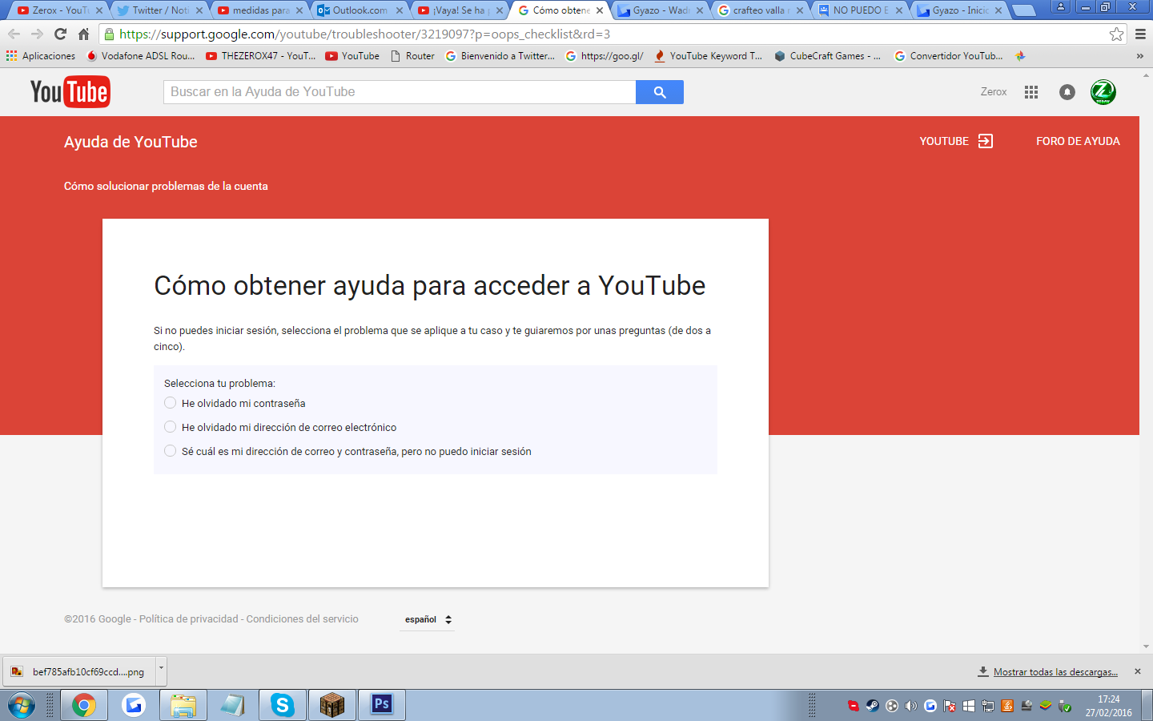
Task: Open the "Bienvenido a Twitter" bookmark
Action: coord(500,56)
